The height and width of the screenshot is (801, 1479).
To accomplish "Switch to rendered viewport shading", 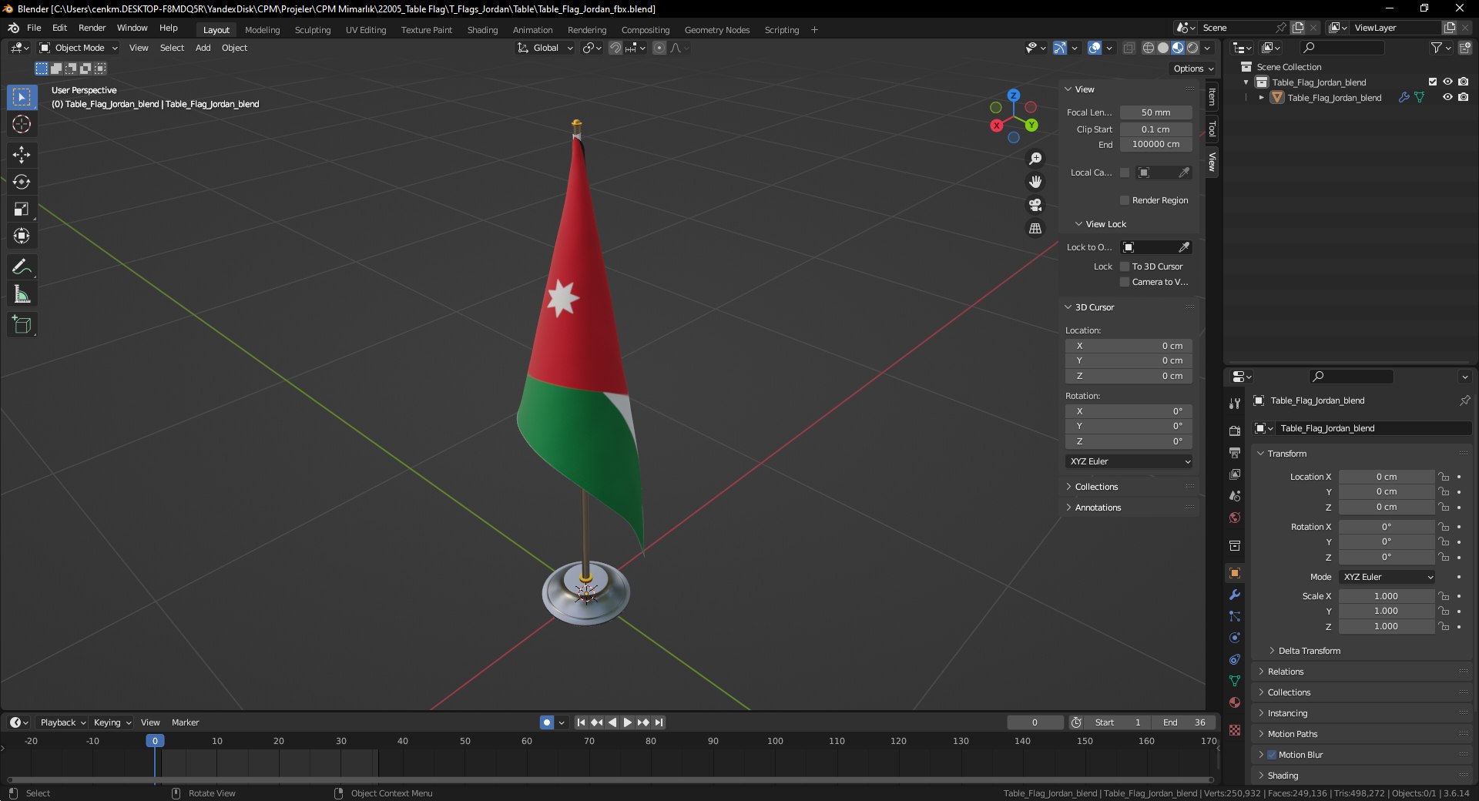I will (1192, 48).
